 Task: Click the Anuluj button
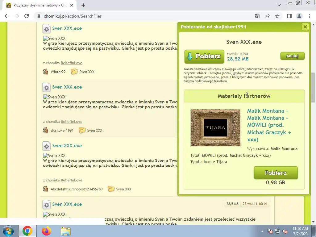tap(293, 56)
